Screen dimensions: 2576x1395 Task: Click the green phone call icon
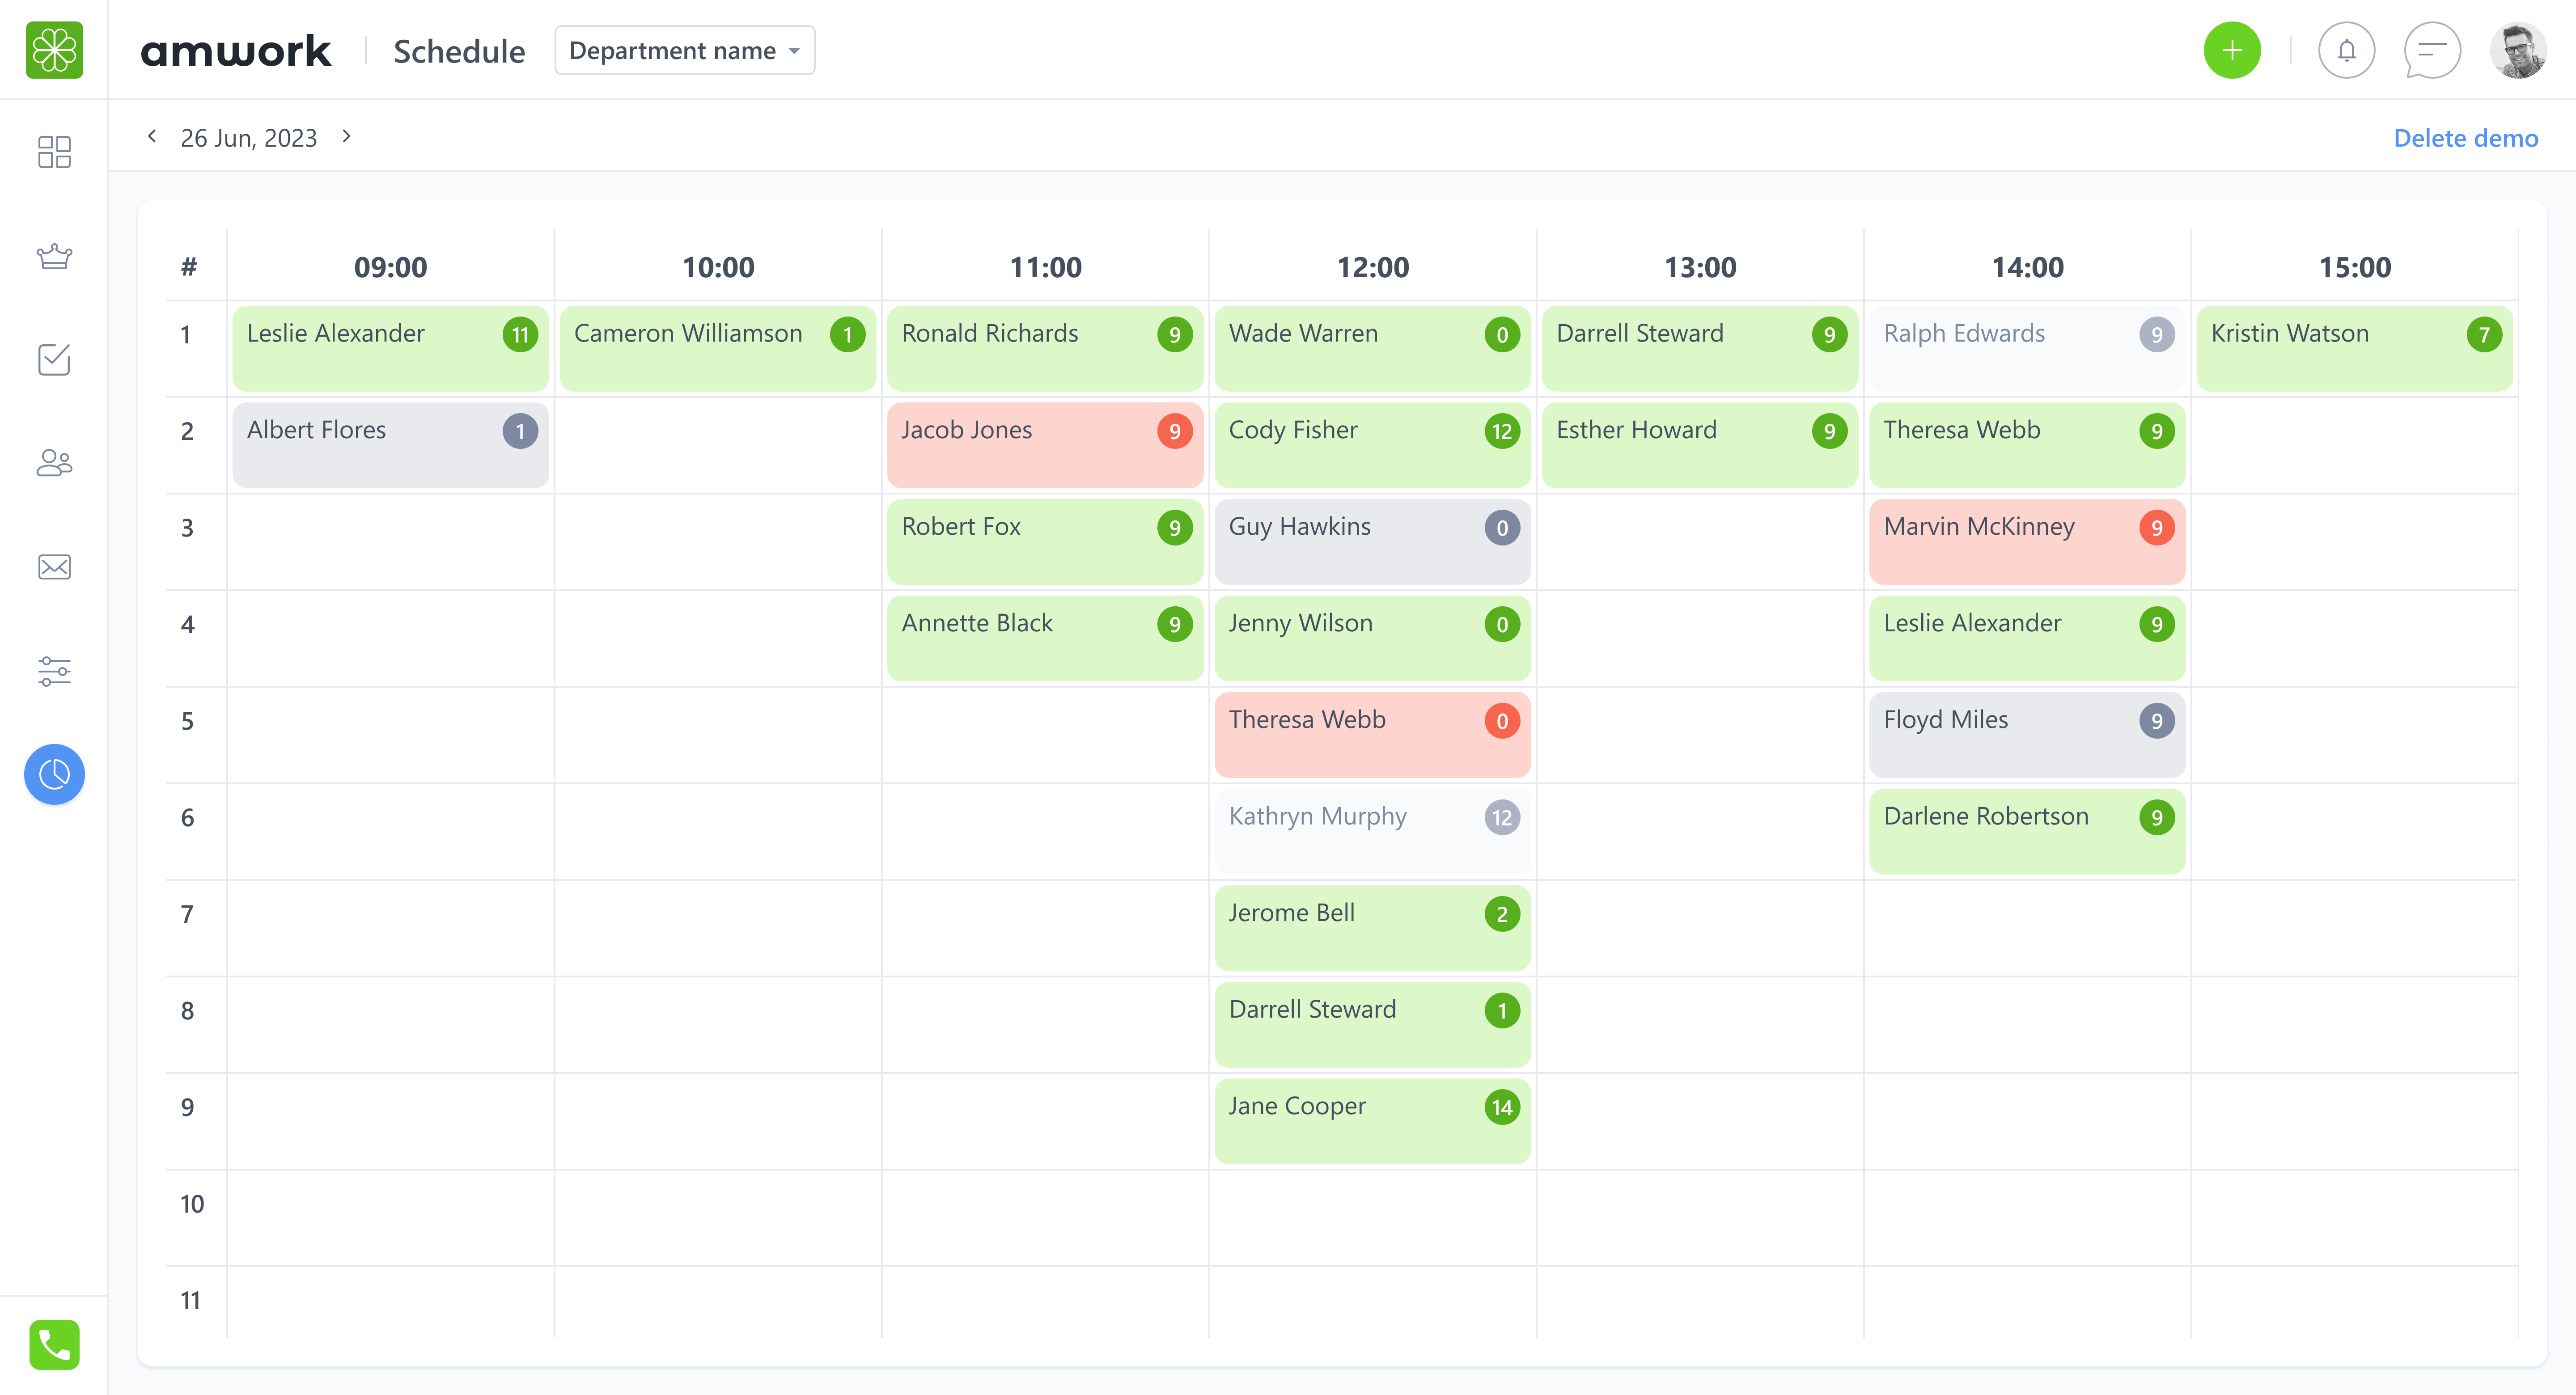tap(54, 1344)
